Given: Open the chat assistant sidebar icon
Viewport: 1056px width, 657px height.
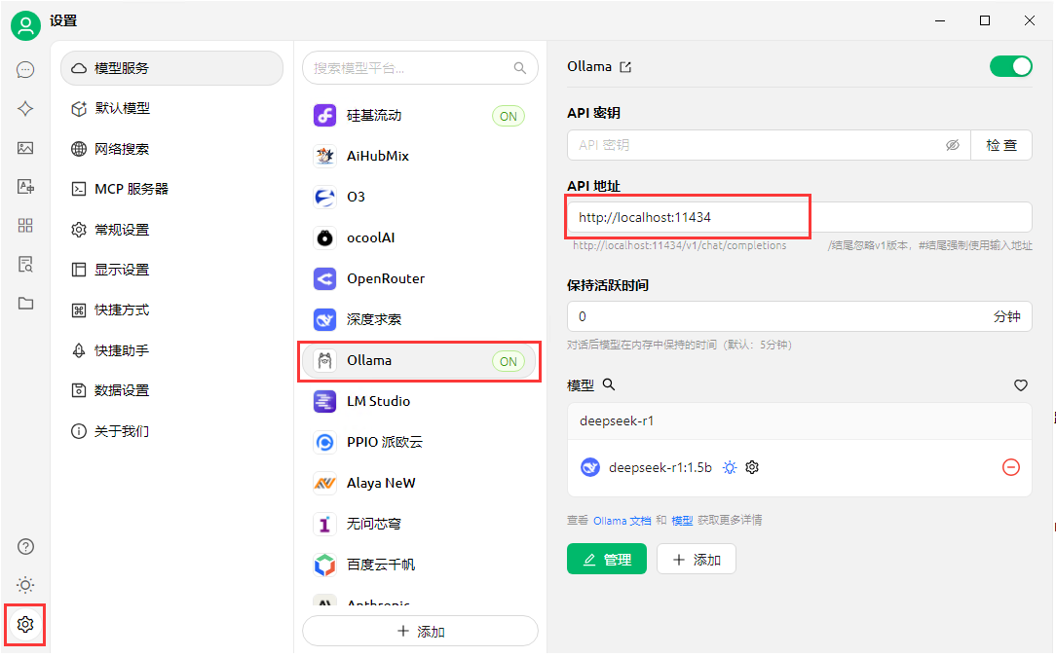Looking at the screenshot, I should coord(25,69).
